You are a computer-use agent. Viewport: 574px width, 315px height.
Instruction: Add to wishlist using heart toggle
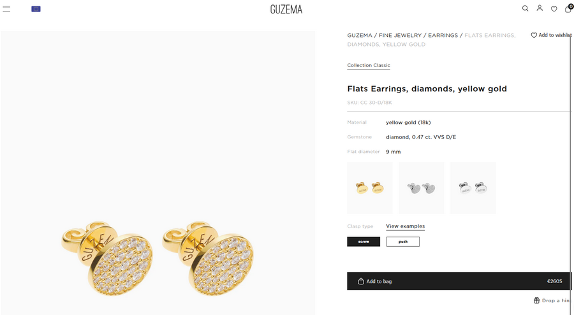(x=534, y=36)
